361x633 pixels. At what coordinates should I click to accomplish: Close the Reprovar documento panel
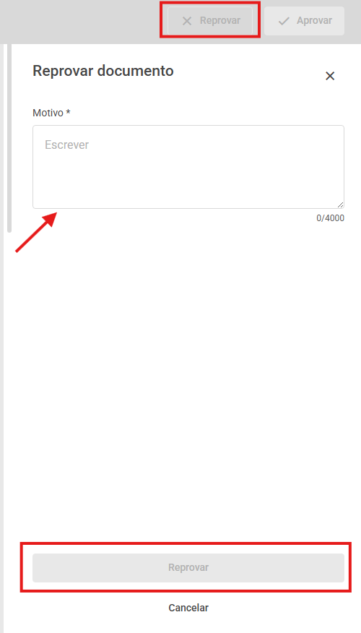click(330, 76)
